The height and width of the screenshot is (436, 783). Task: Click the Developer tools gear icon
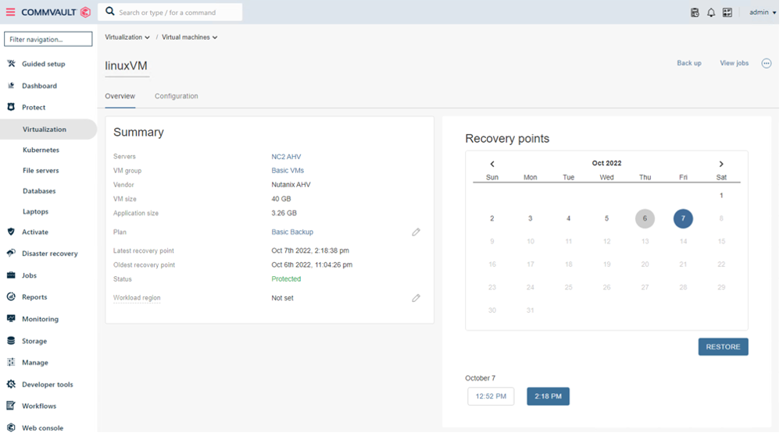[11, 385]
